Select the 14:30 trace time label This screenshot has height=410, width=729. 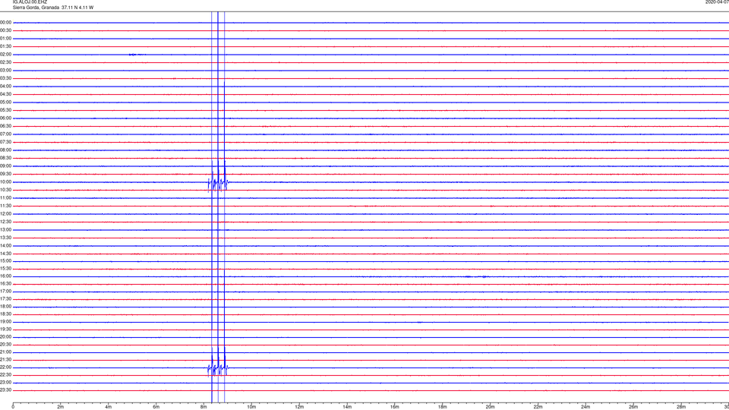pos(5,254)
